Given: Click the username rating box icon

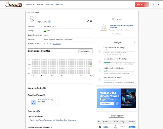Looking at the screenshot, I should pyautogui.click(x=45, y=26).
